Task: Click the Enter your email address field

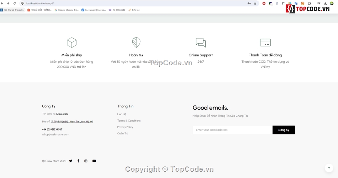Action: click(233, 130)
